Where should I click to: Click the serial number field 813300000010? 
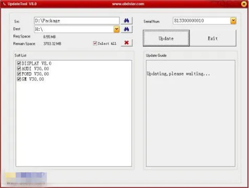(201, 21)
